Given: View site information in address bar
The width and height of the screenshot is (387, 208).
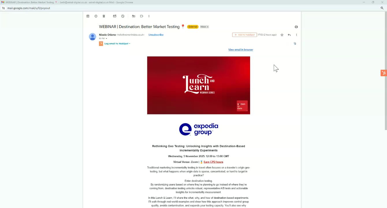Looking at the screenshot, I should (3, 8).
